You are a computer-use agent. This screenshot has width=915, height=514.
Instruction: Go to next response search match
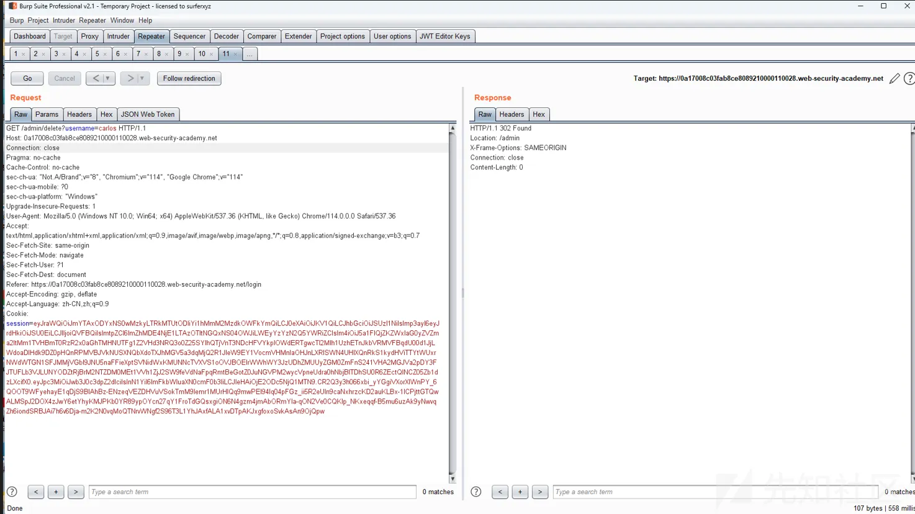click(x=540, y=492)
